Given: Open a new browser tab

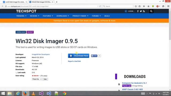Looking at the screenshot, I should pos(57,2).
